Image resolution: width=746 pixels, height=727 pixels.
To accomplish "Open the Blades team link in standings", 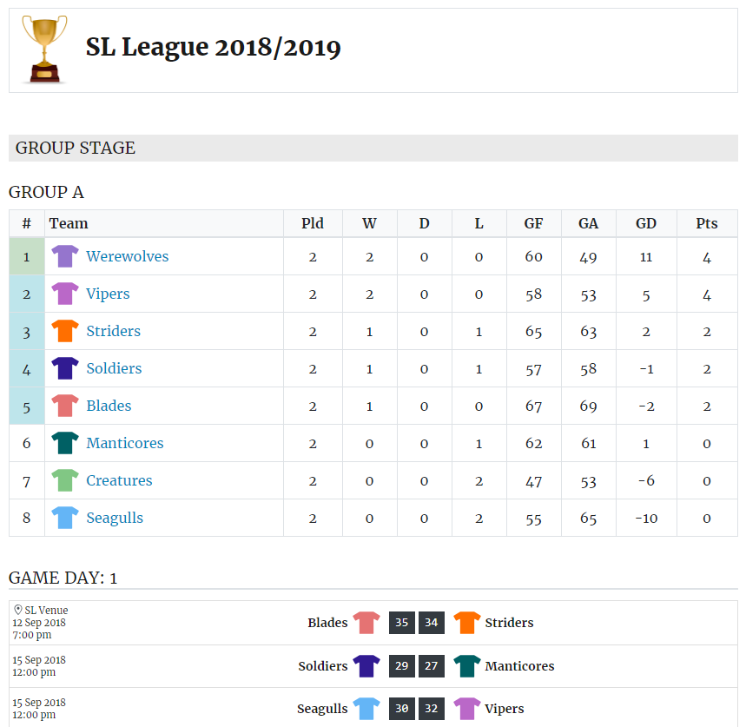I will [x=109, y=406].
